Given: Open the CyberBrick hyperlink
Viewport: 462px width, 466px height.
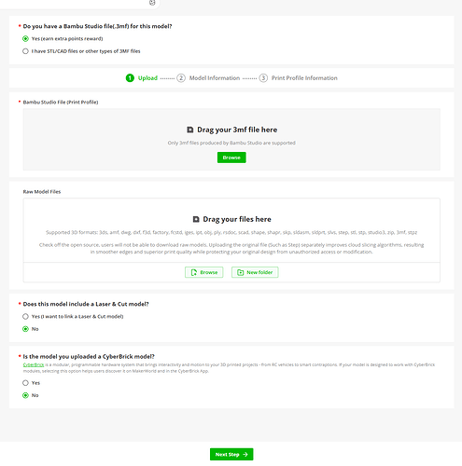Looking at the screenshot, I should click(34, 364).
